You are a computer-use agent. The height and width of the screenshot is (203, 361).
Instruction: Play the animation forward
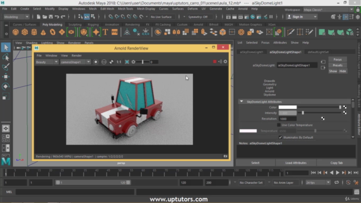(x=337, y=173)
